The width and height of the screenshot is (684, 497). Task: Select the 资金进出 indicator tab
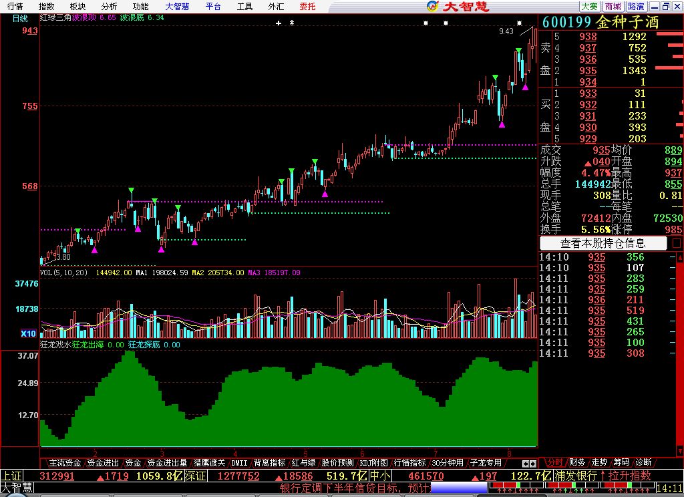tap(103, 463)
